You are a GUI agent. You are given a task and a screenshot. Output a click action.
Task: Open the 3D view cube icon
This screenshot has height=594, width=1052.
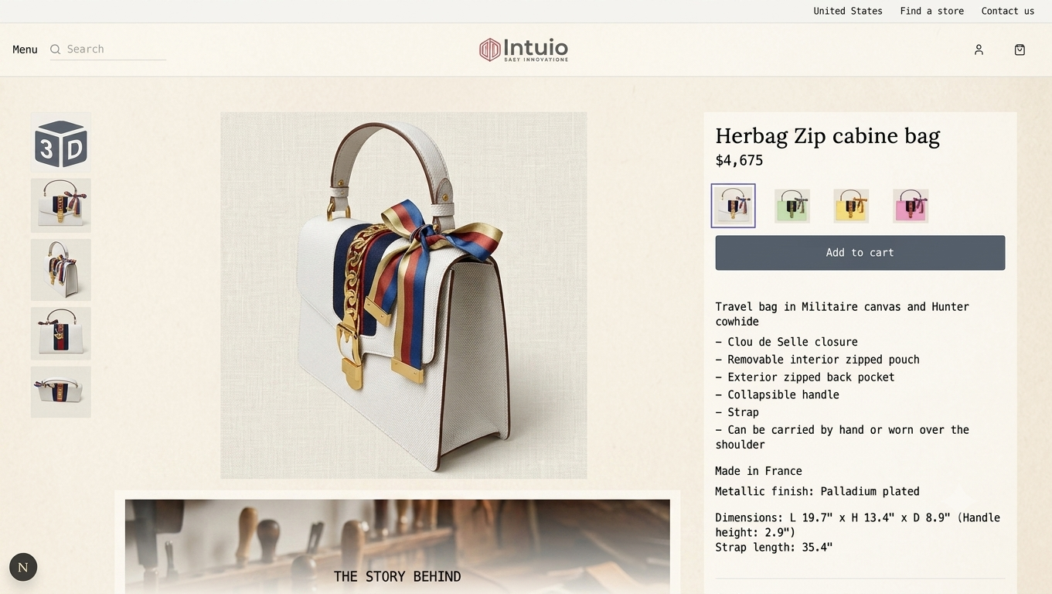coord(61,142)
